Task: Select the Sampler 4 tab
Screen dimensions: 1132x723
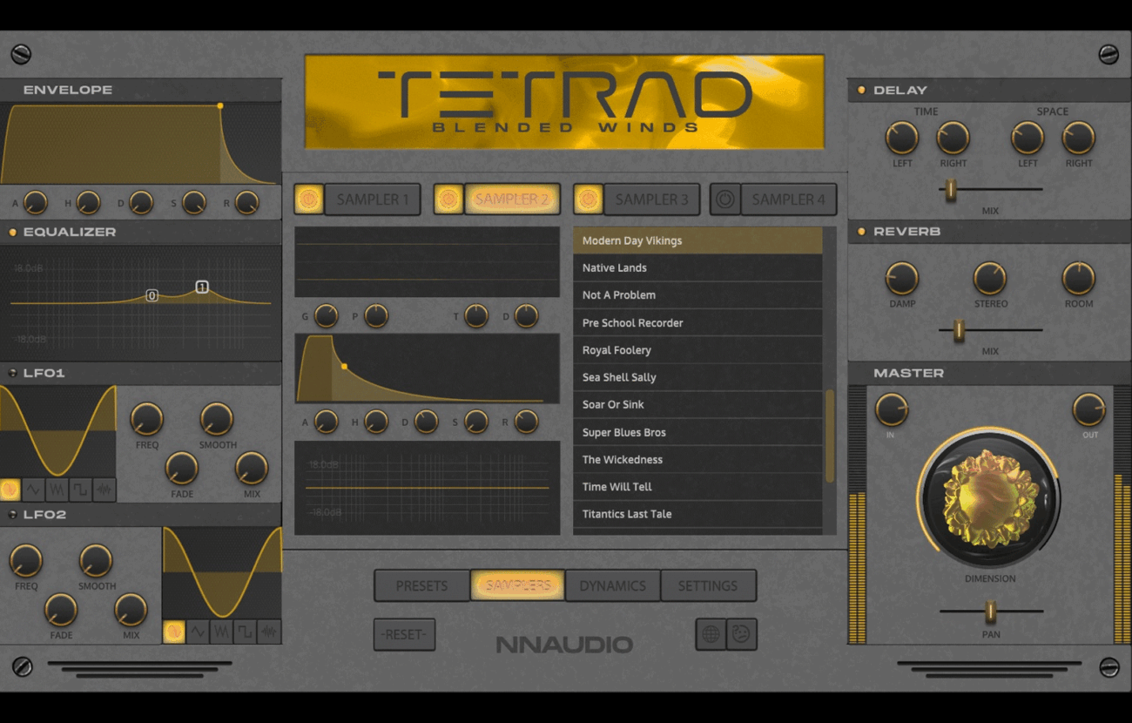Action: (x=788, y=199)
